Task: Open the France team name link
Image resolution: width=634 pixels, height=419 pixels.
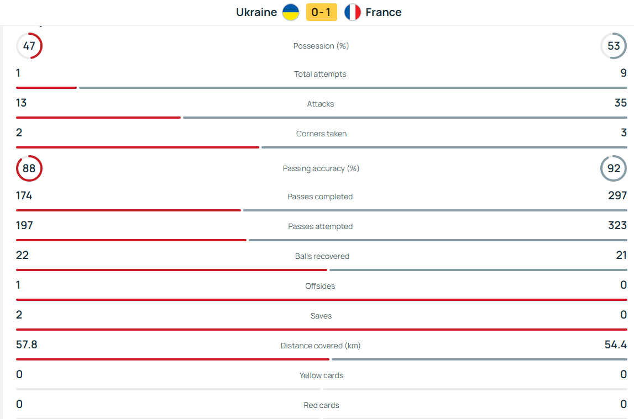Action: tap(384, 12)
